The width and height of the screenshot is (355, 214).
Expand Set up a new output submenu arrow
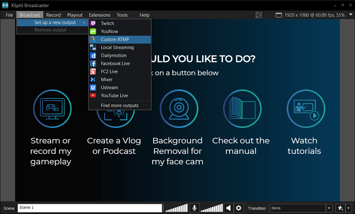coord(84,23)
